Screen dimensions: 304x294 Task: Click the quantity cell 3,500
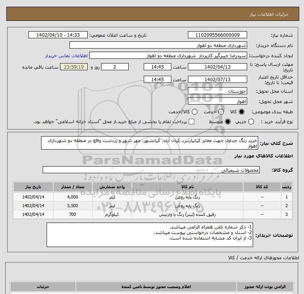[x=73, y=206]
